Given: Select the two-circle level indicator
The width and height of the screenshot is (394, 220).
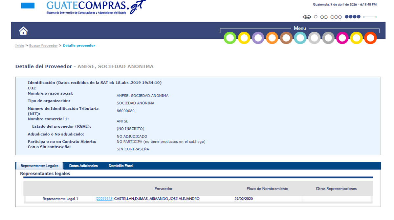Looking at the screenshot, I should coord(324,17).
